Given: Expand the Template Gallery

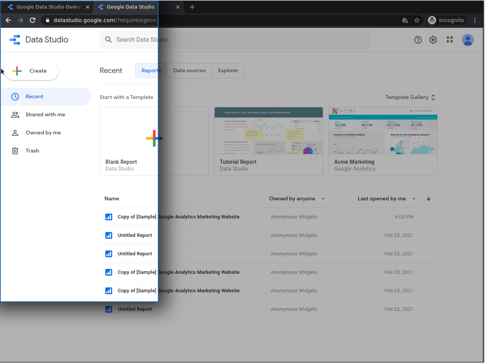Looking at the screenshot, I should pyautogui.click(x=410, y=97).
